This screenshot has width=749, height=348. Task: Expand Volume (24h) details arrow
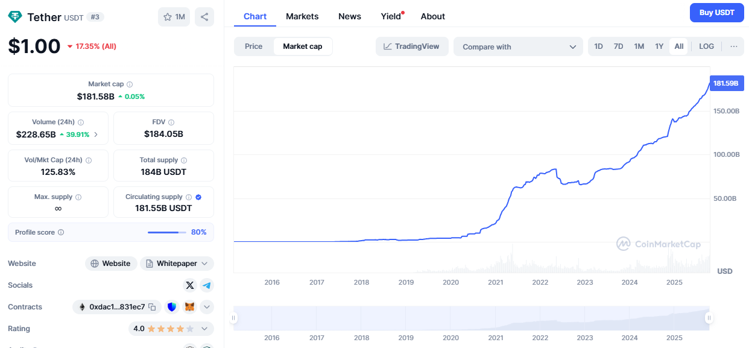[96, 134]
